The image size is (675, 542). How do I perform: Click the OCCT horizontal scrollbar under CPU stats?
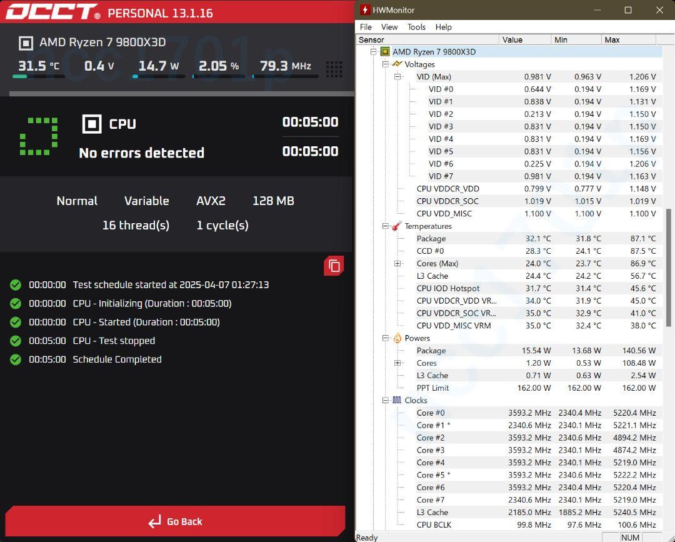click(182, 93)
